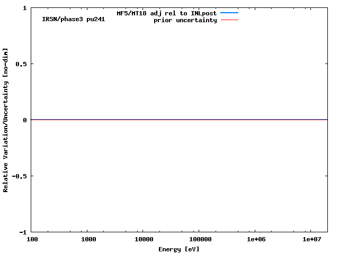Image resolution: width=339 pixels, height=254 pixels.
Task: Select the -1 y-axis tick label
Action: click(23, 232)
